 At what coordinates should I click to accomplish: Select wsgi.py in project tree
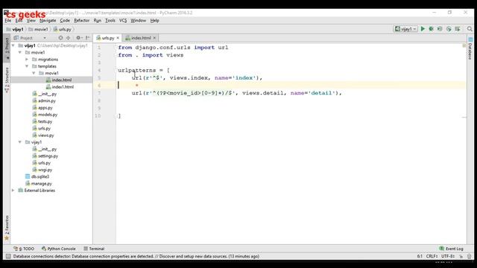pyautogui.click(x=45, y=170)
